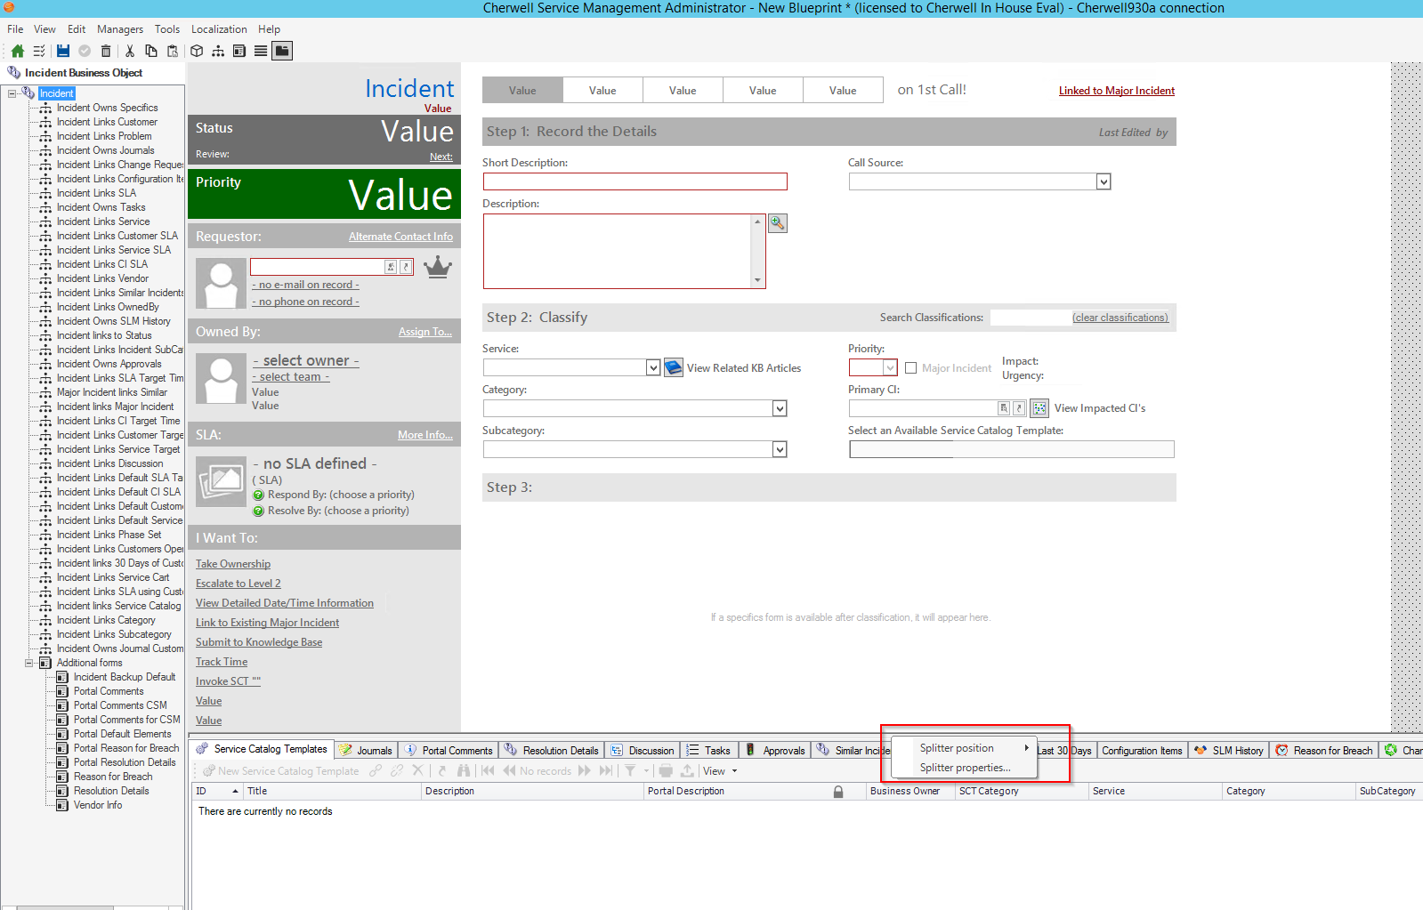Image resolution: width=1423 pixels, height=910 pixels.
Task: Click the crown icon next to Requestor field
Action: (x=437, y=267)
